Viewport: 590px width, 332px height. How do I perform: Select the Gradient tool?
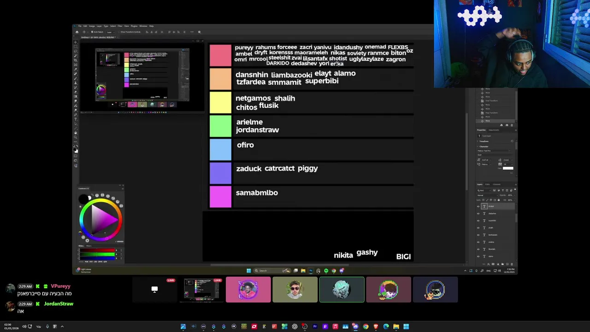76,96
